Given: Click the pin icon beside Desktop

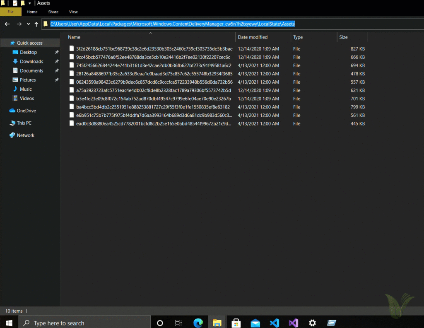Looking at the screenshot, I should pyautogui.click(x=56, y=52).
